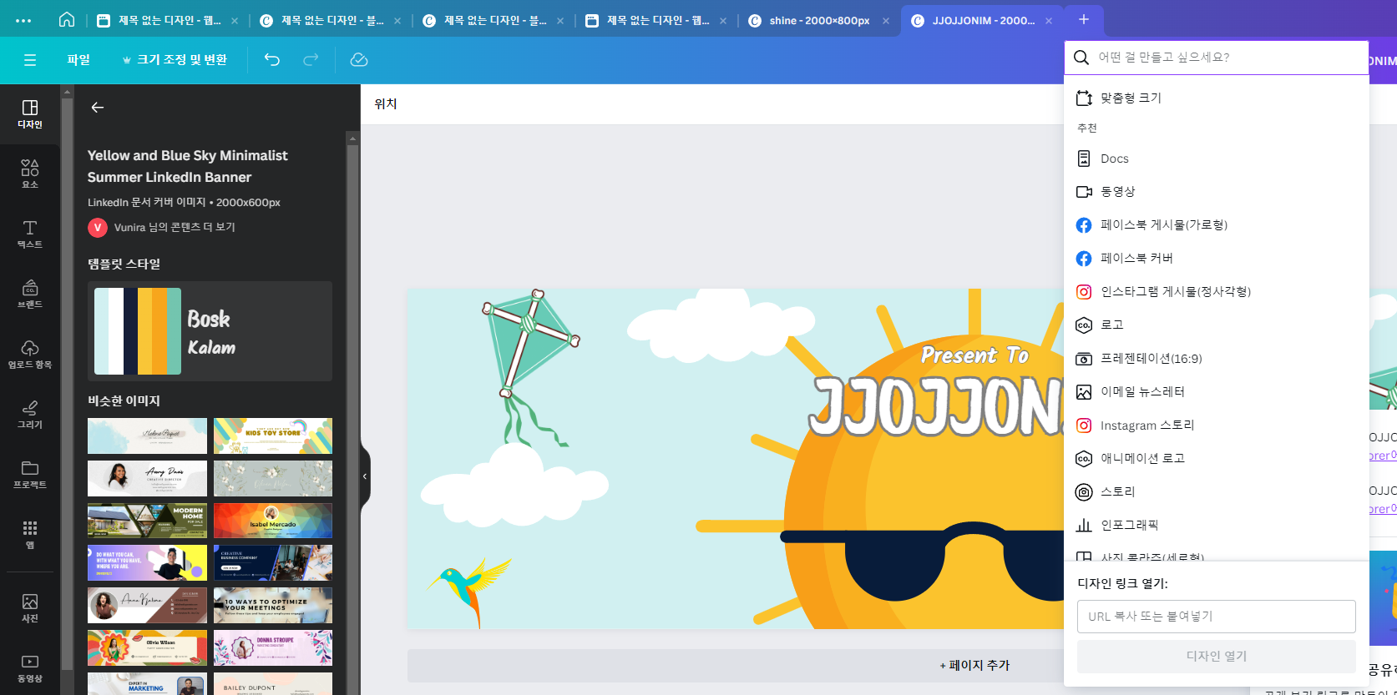Click the home icon in tab bar
The height and width of the screenshot is (695, 1397).
[x=67, y=20]
